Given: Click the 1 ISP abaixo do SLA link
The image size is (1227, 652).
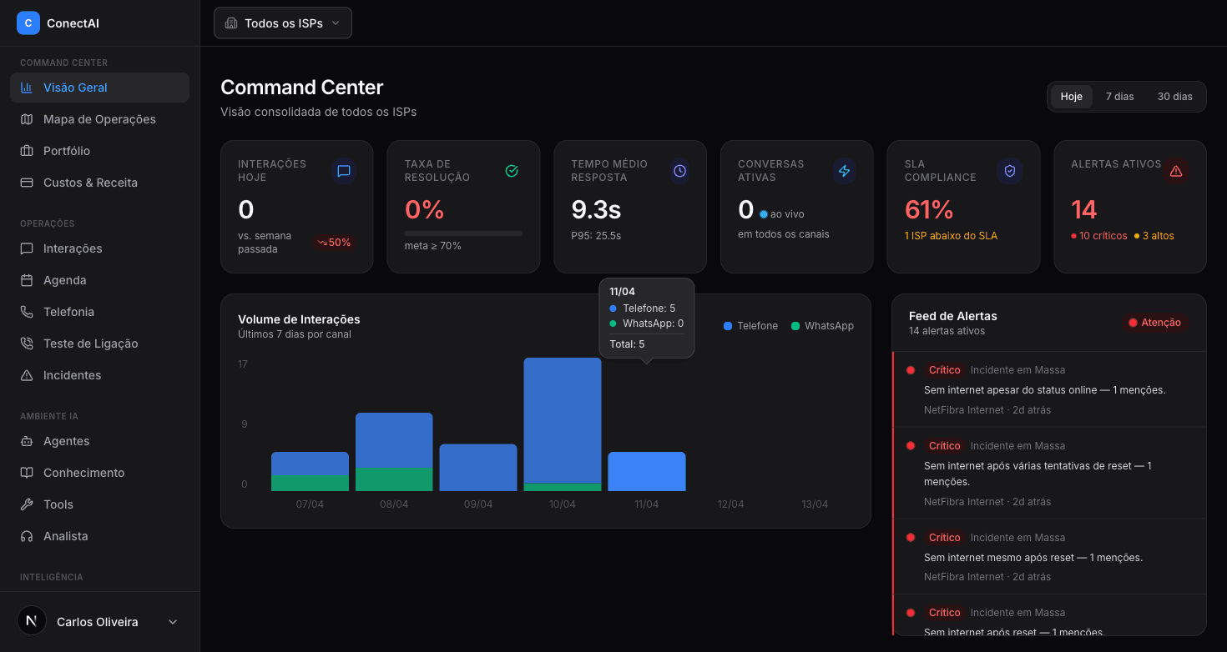Looking at the screenshot, I should click(x=951, y=236).
